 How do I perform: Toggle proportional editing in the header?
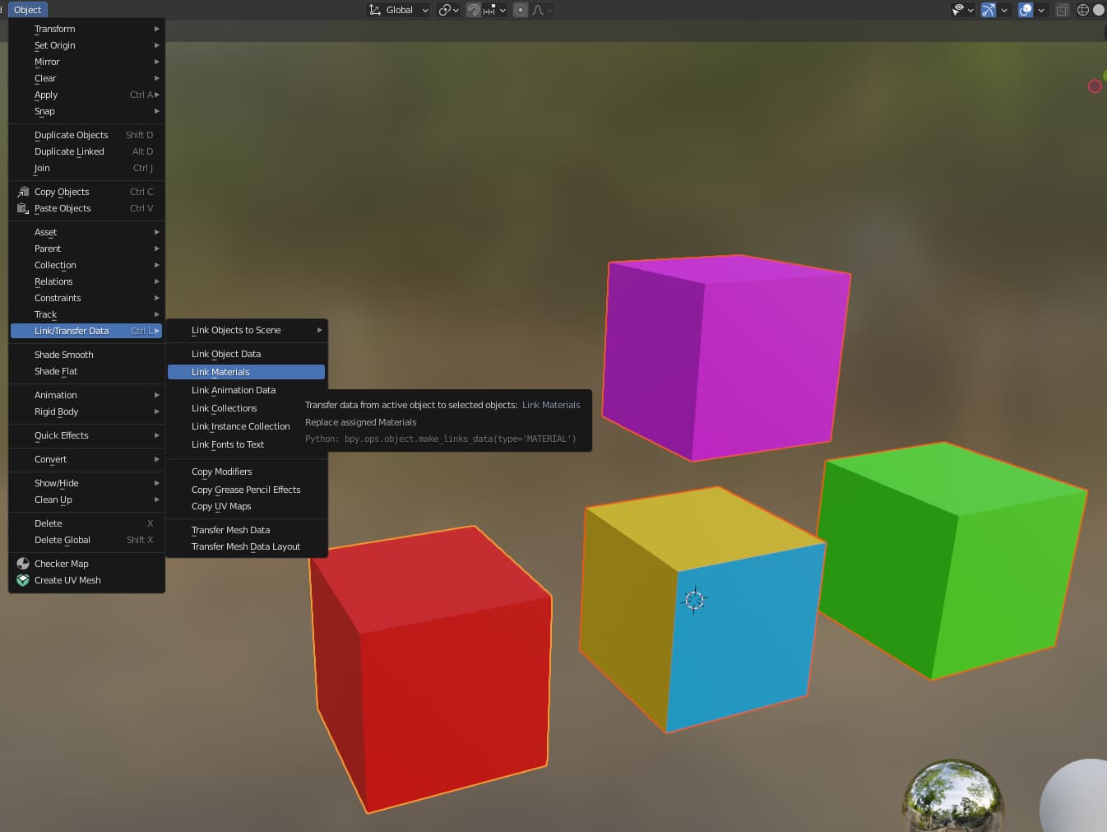click(521, 10)
